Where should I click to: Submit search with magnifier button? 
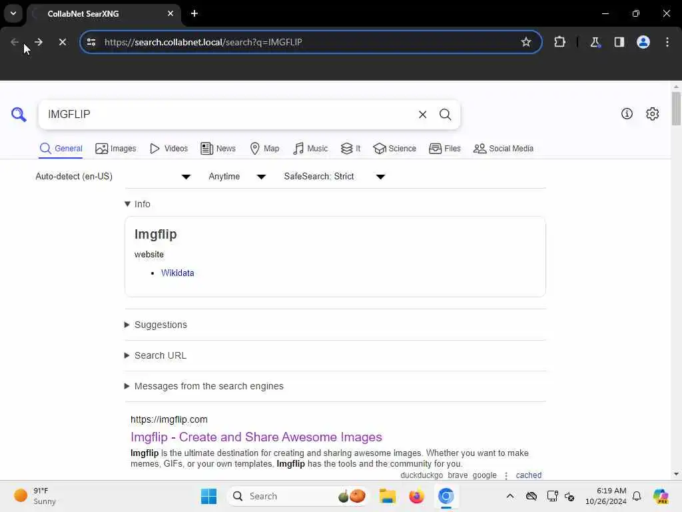coord(445,115)
